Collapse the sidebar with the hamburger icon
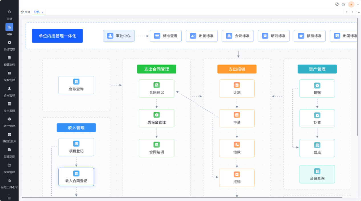 [9, 198]
